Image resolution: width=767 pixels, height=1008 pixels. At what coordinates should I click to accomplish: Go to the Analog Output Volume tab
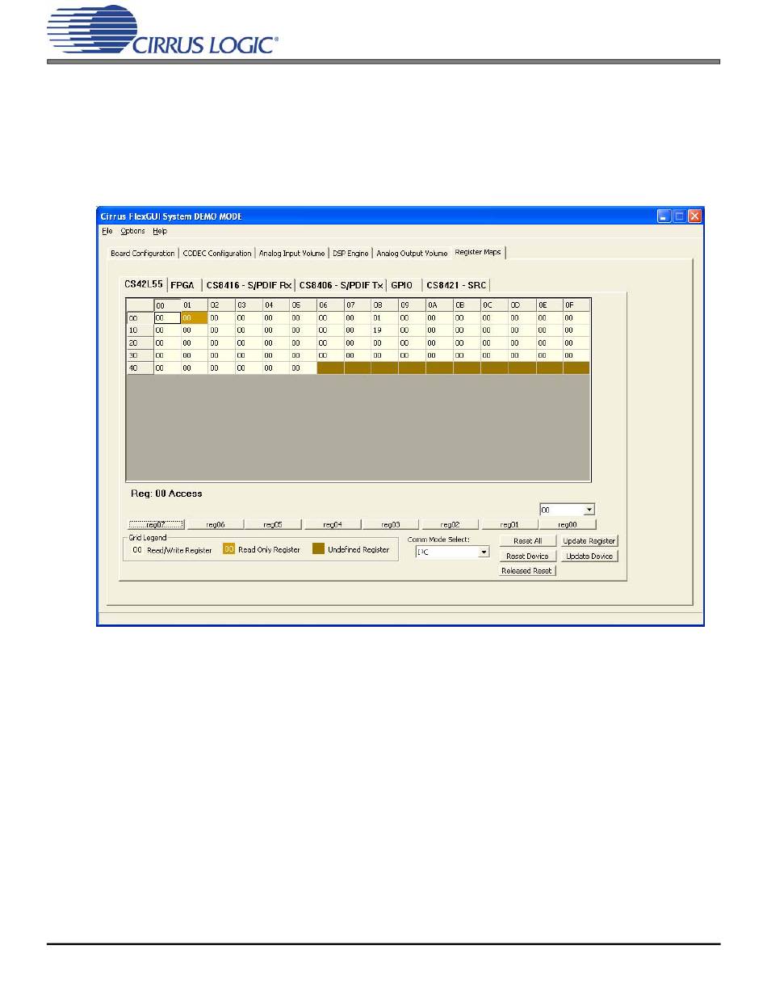pos(412,253)
